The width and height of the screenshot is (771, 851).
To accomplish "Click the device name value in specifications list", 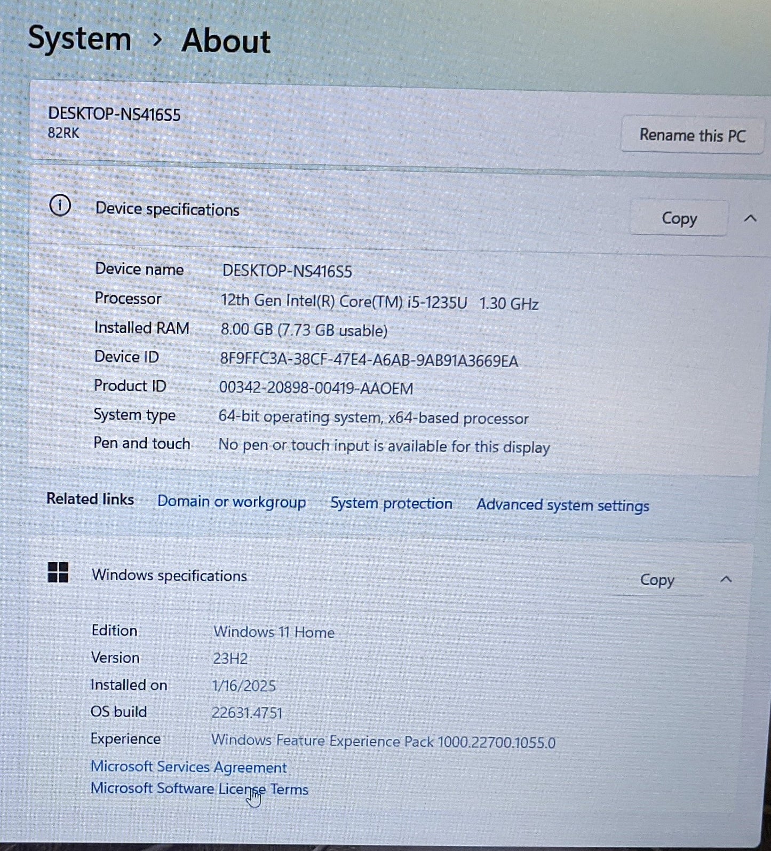I will click(x=287, y=271).
